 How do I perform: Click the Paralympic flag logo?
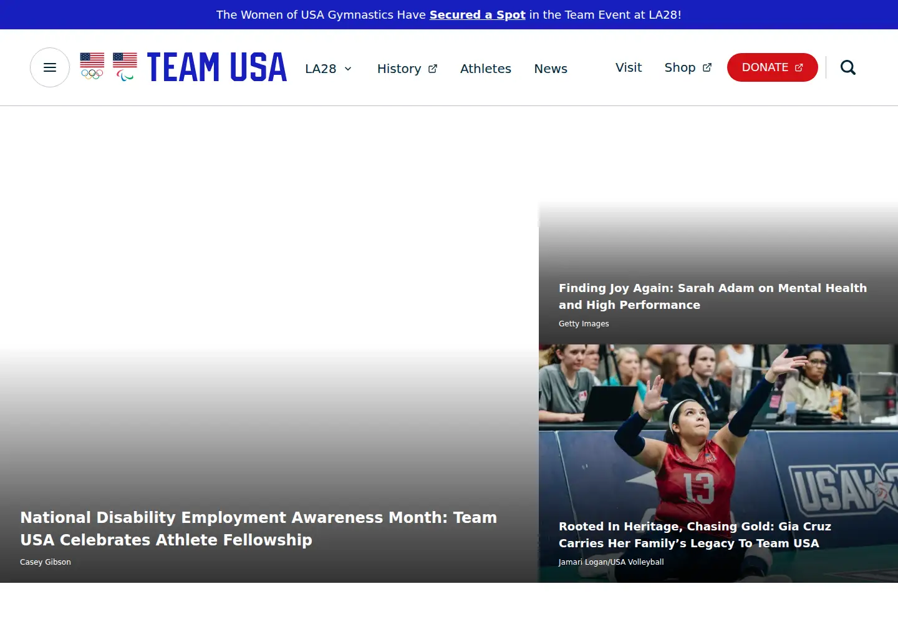(125, 67)
